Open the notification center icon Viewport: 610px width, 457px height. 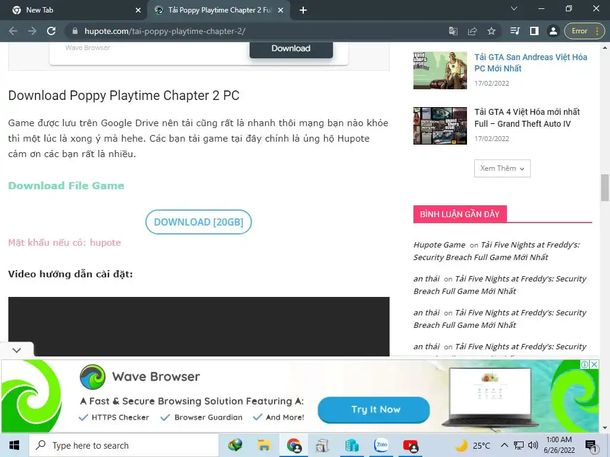click(590, 445)
